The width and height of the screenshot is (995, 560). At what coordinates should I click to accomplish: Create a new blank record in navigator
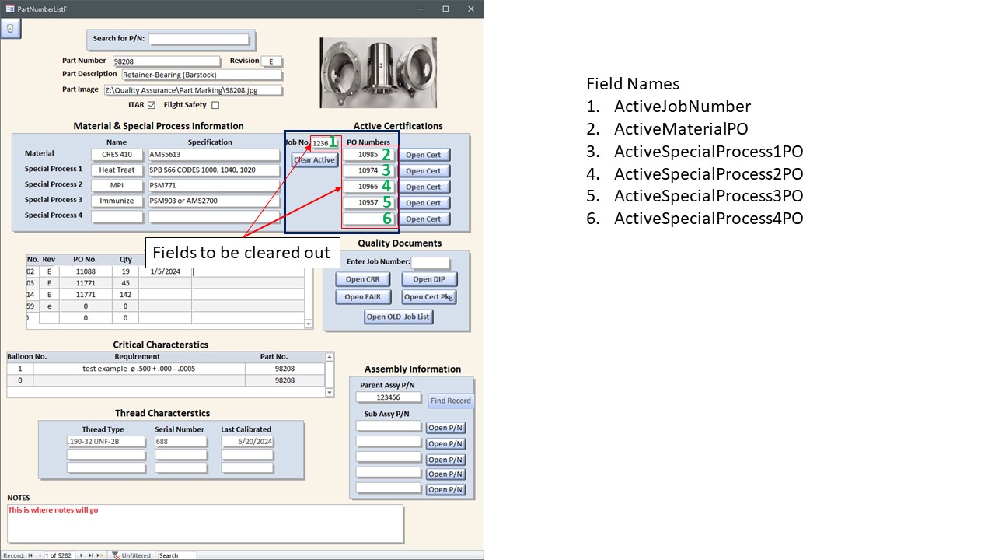[100, 555]
